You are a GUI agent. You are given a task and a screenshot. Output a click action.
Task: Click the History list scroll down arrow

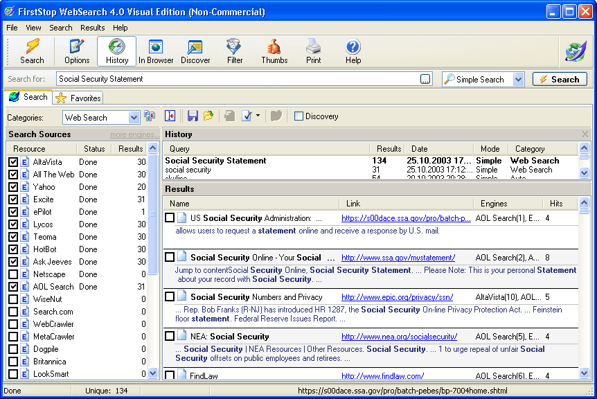coord(584,173)
